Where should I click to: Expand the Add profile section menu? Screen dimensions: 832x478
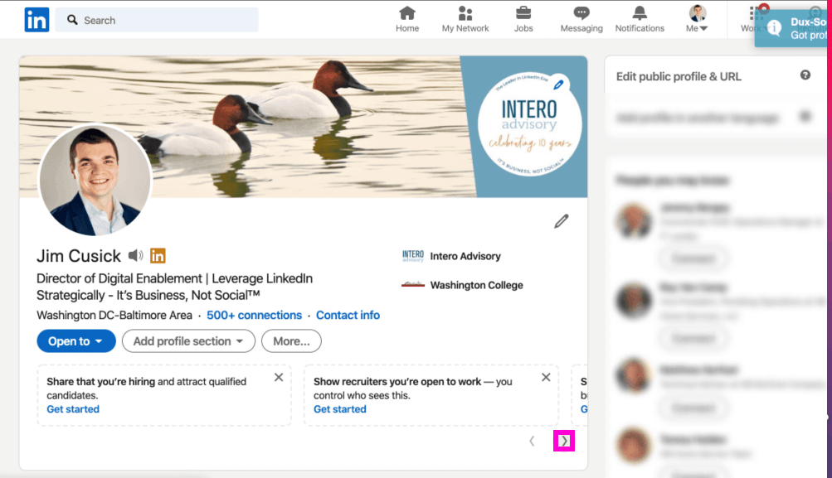coord(188,340)
